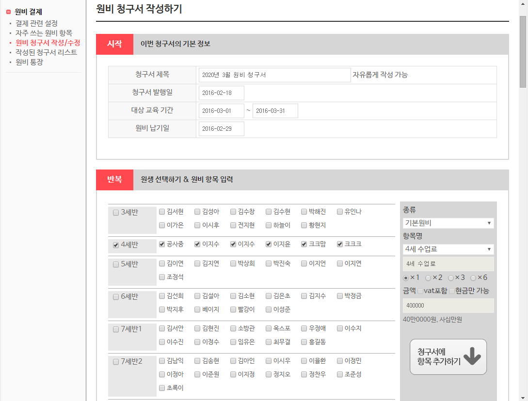This screenshot has height=401, width=528.
Task: Check student 김서현 in 3세반
Action: tap(162, 212)
